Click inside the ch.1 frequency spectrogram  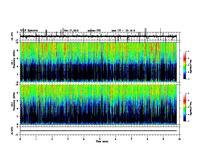98,62
